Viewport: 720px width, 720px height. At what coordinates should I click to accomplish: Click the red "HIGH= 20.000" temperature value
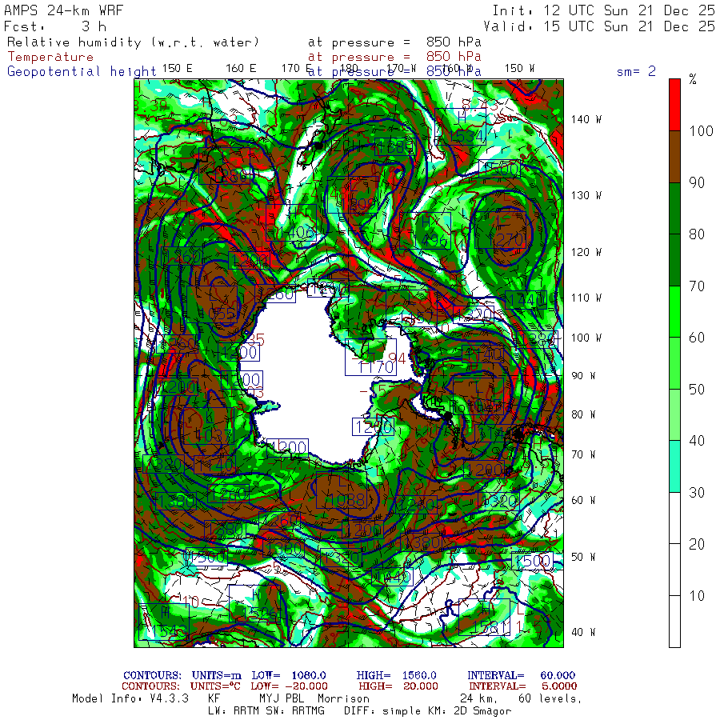tap(398, 686)
